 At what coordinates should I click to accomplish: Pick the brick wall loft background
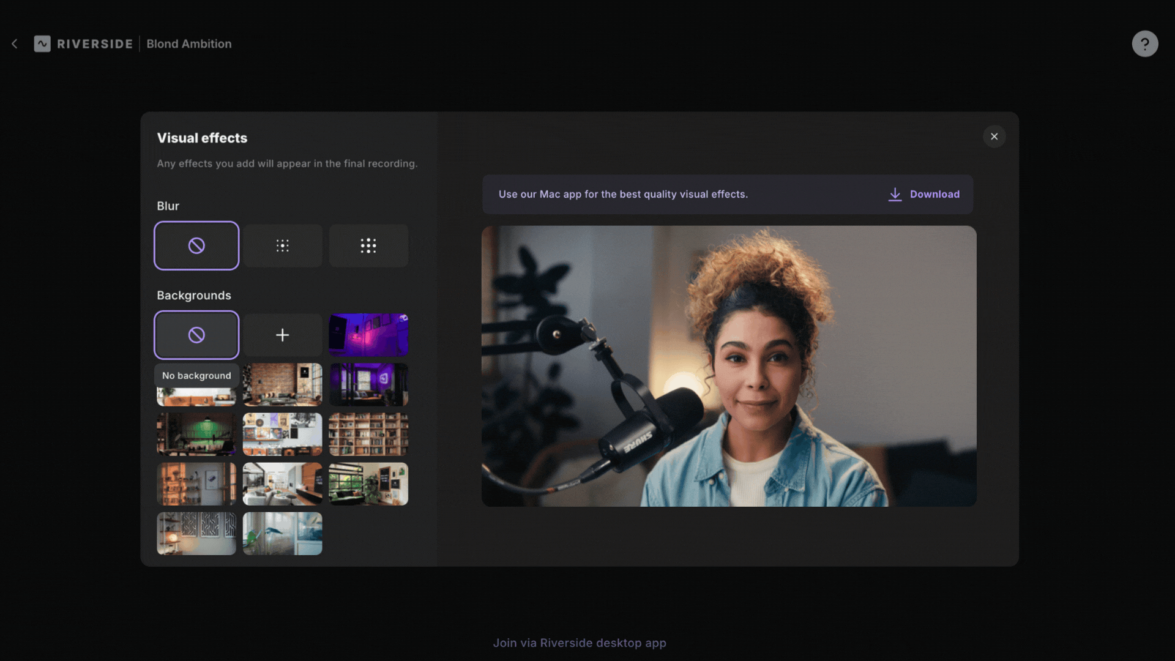(x=282, y=385)
